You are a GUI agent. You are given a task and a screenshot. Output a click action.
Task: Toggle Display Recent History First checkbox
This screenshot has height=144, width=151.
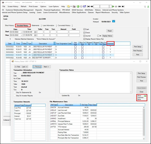84,39
